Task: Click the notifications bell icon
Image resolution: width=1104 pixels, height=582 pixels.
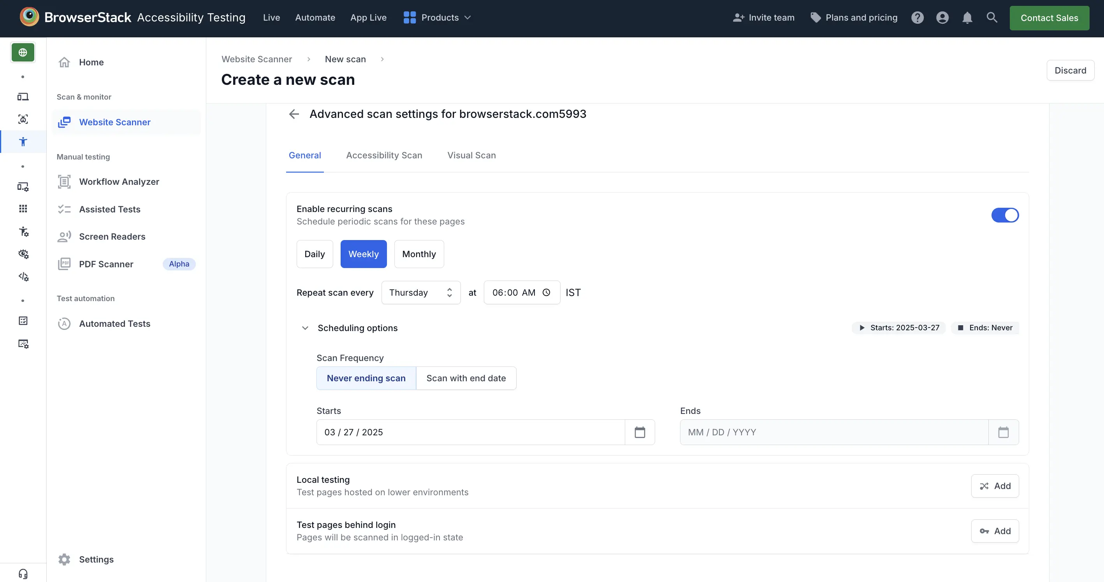Action: [x=967, y=18]
